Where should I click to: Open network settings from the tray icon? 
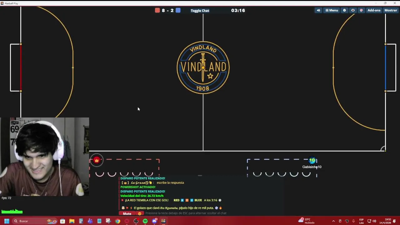369,221
